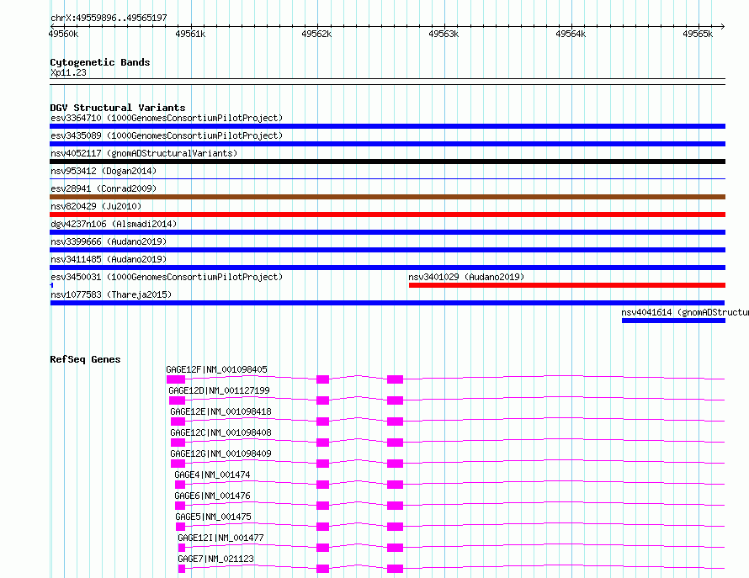
Task: Click the Cytogenetic Bands track title
Action: tap(100, 62)
